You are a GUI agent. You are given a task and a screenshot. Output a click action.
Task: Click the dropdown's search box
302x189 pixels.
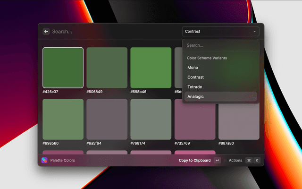click(x=220, y=45)
